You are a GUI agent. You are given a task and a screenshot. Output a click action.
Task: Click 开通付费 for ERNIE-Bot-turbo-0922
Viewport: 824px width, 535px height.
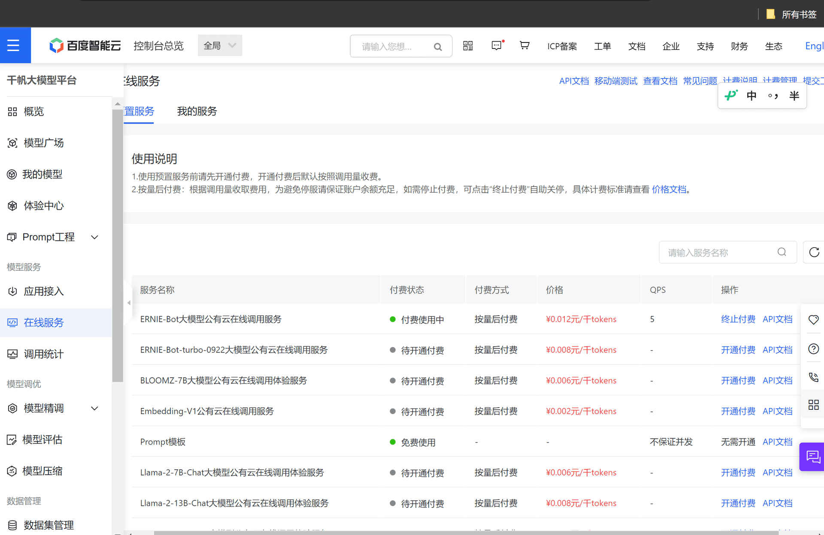click(738, 350)
